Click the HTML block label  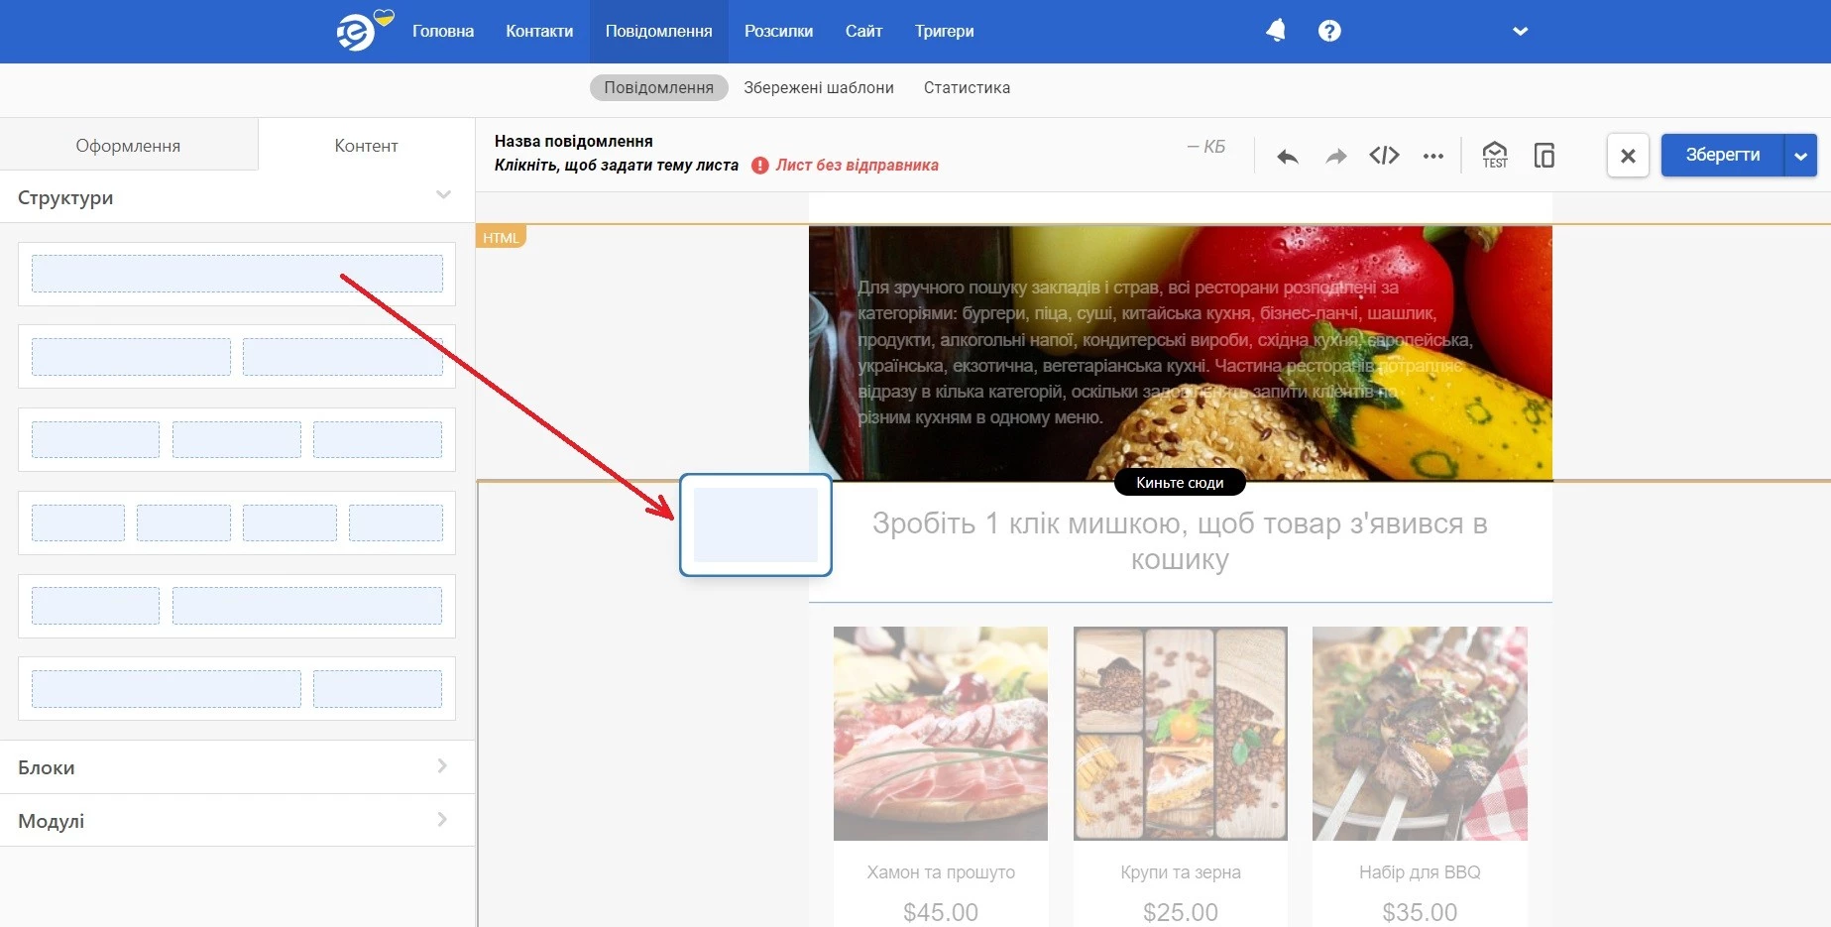[501, 238]
